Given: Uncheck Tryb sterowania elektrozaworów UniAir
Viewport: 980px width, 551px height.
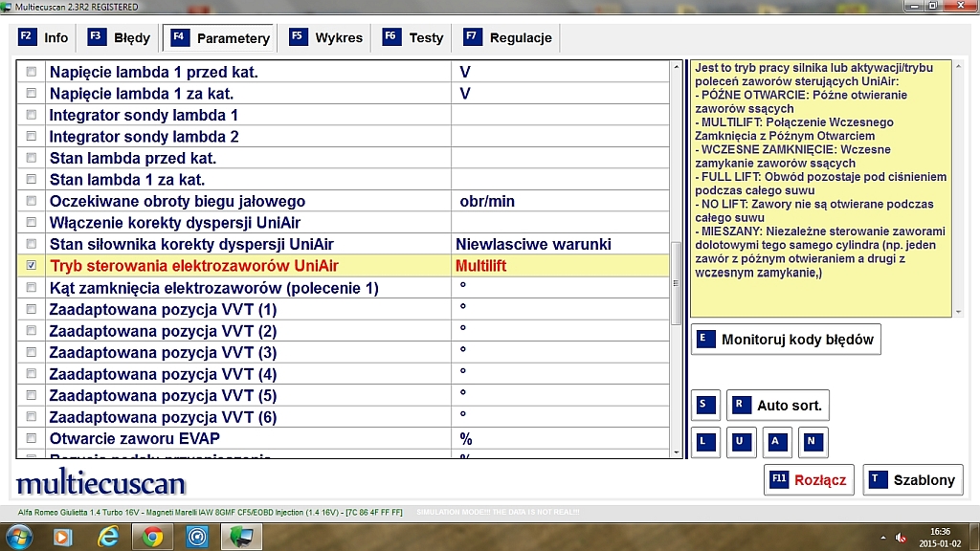Looking at the screenshot, I should pos(32,266).
